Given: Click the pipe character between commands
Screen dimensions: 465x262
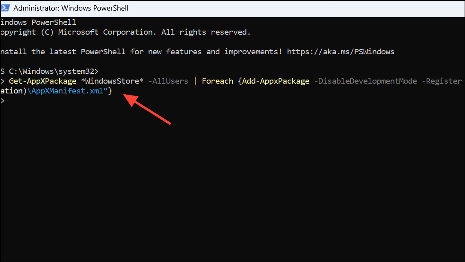Looking at the screenshot, I should 195,81.
